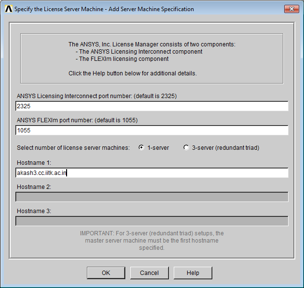Select the 1-server radio button
The width and height of the screenshot is (304, 288).
point(141,148)
